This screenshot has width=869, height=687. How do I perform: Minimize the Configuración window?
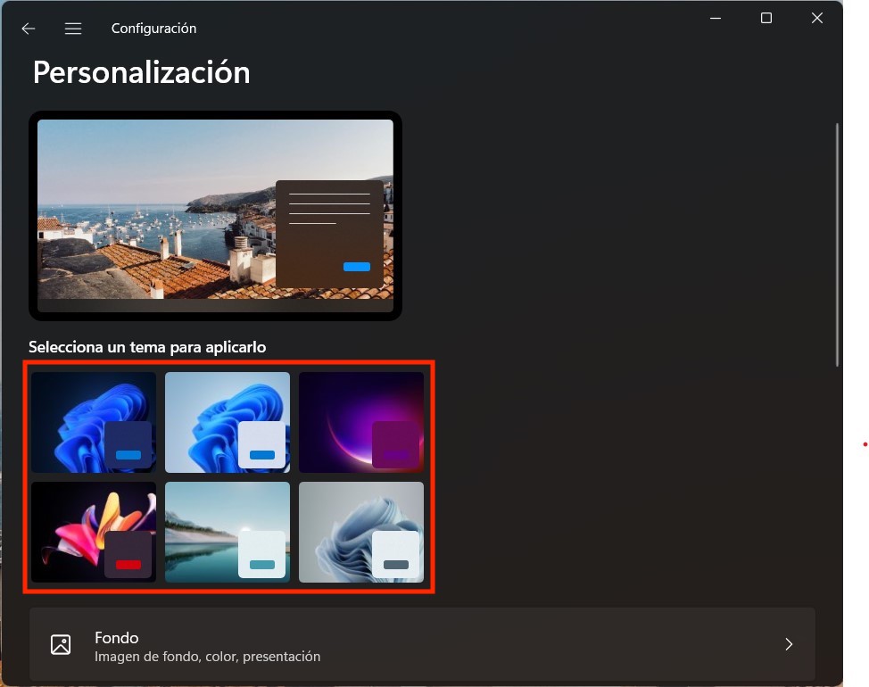pos(715,18)
